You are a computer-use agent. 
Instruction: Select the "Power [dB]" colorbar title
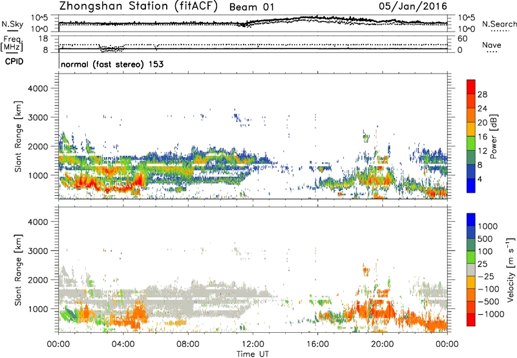(493, 136)
